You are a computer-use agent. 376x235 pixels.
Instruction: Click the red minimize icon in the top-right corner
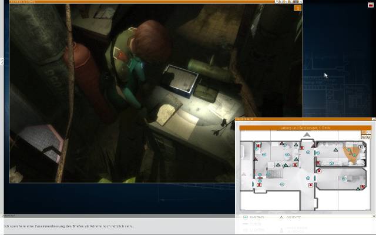[370, 5]
